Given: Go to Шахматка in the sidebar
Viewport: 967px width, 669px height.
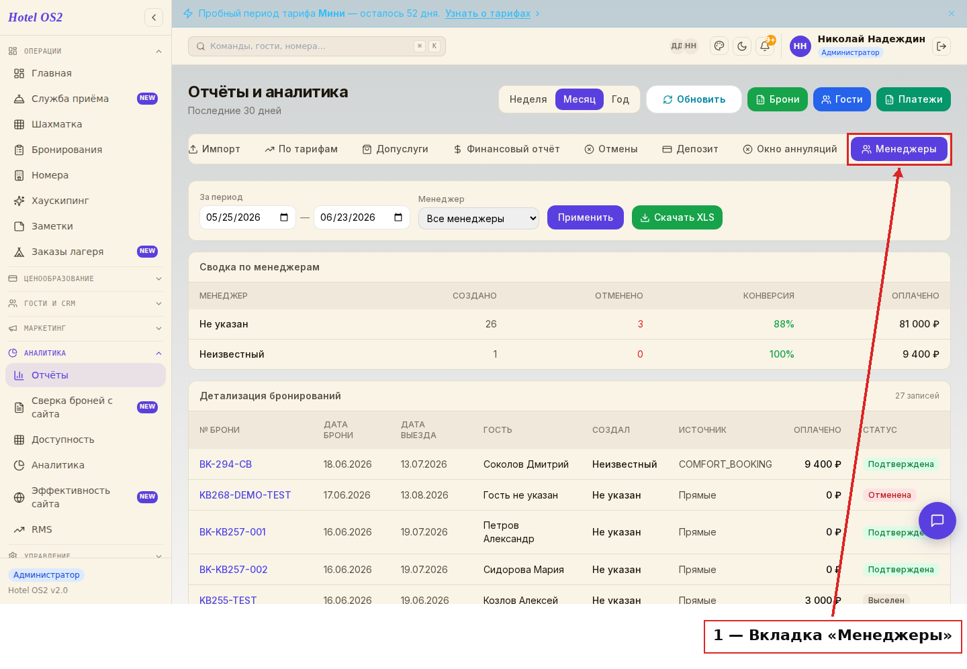Looking at the screenshot, I should point(85,124).
